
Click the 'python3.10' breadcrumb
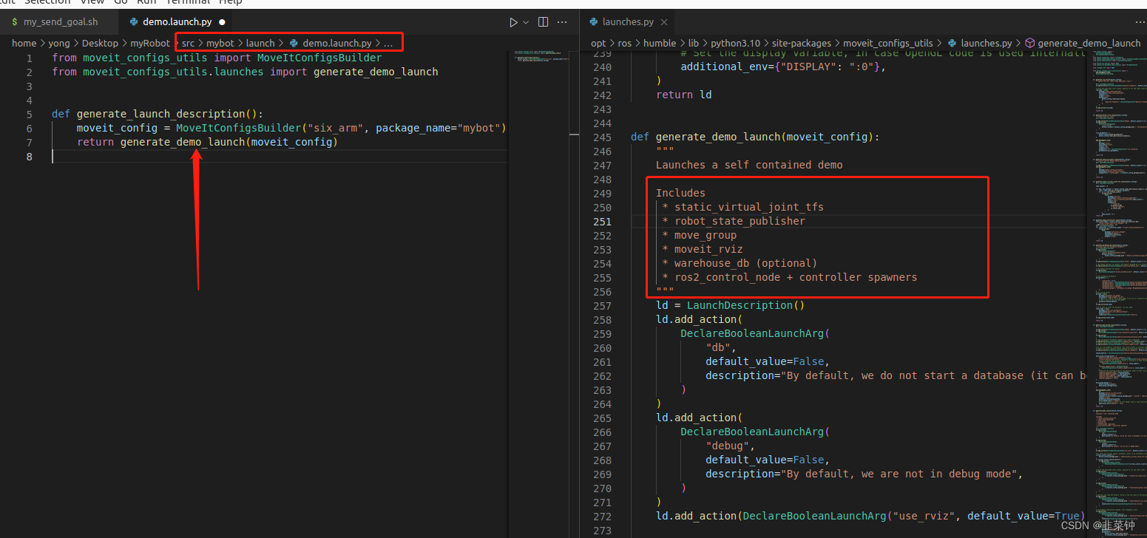(x=736, y=43)
